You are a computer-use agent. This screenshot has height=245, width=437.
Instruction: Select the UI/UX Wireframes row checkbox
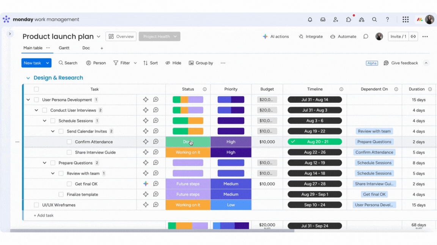point(36,205)
